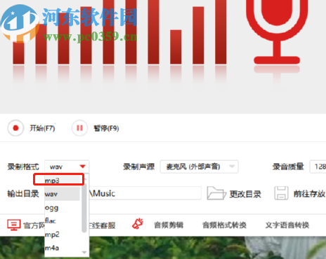Open the 录音质量 dropdown
The width and height of the screenshot is (326, 259).
coord(318,167)
